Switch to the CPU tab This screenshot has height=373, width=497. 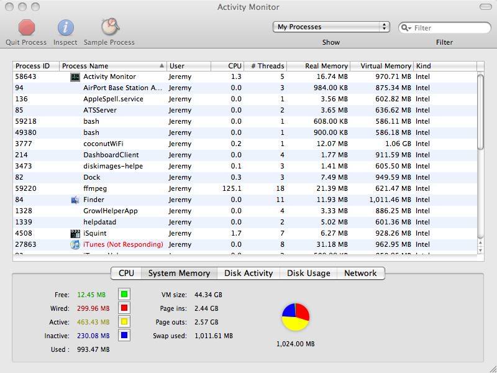pyautogui.click(x=126, y=274)
